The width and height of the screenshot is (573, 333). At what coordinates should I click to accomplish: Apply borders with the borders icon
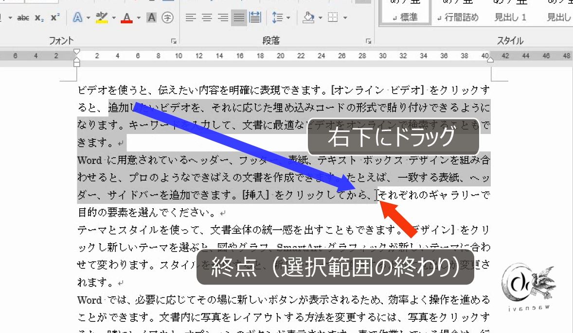point(333,17)
